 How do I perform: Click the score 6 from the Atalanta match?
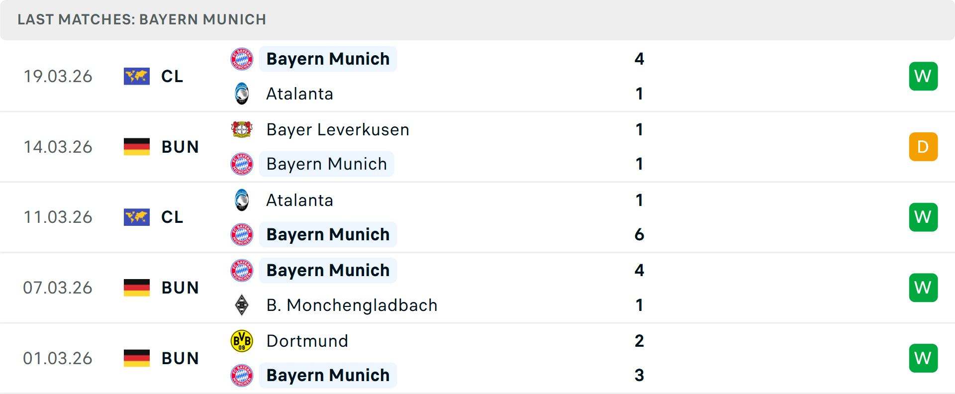coord(640,235)
